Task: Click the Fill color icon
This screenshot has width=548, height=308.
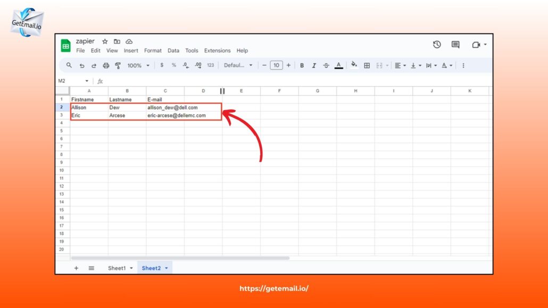Action: [353, 65]
